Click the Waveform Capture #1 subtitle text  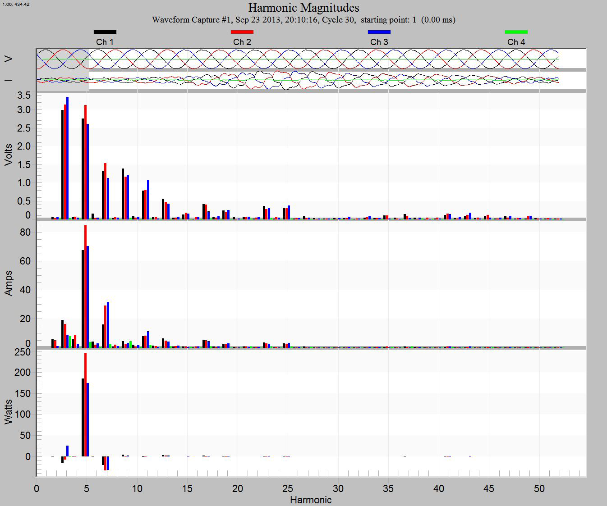click(x=303, y=20)
